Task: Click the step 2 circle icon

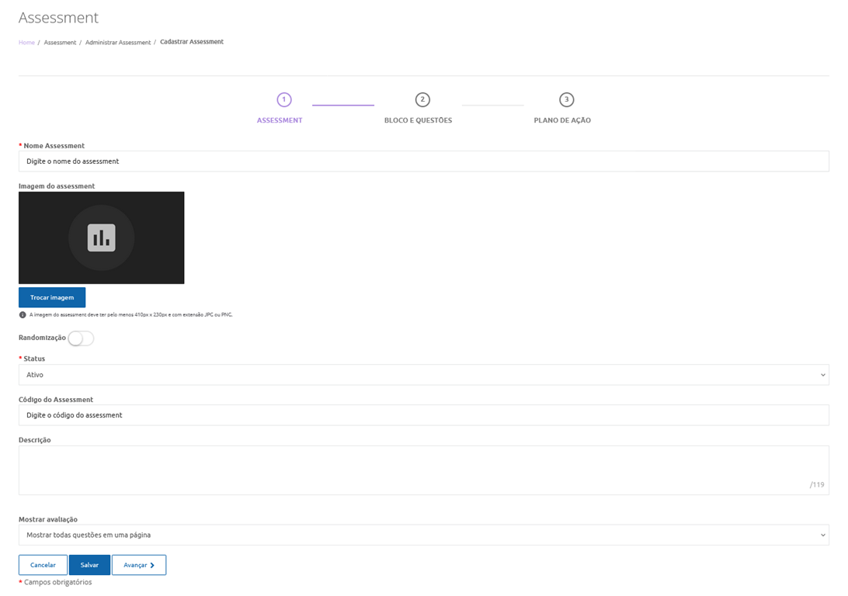Action: pyautogui.click(x=422, y=99)
